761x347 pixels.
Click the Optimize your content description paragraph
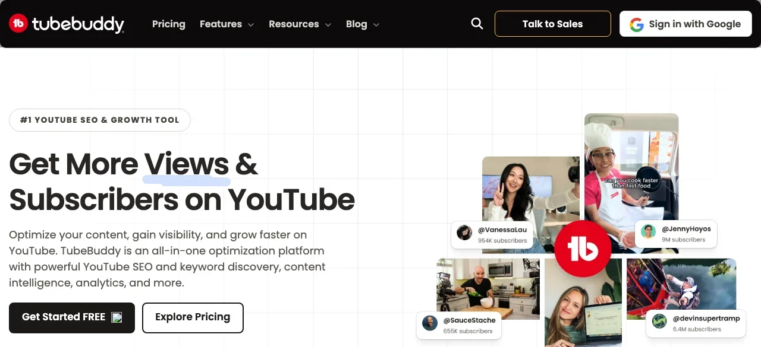tap(168, 259)
